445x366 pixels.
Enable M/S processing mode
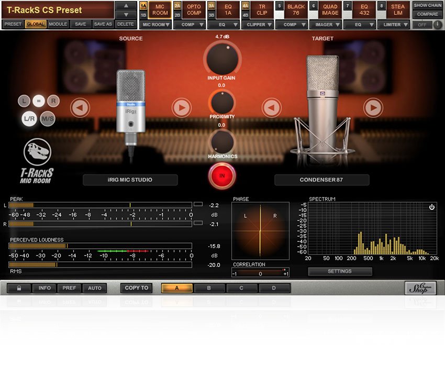click(x=48, y=119)
